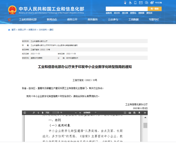This screenshot has height=143, width=176.
Task: Click the signature line 工业和信息化部办公厅
Action: pyautogui.click(x=136, y=104)
